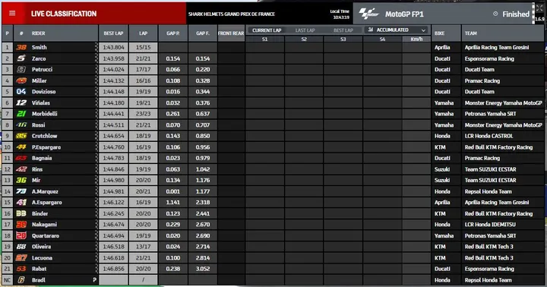Image resolution: width=547 pixels, height=287 pixels.
Task: Click Team SUZUKI ECSTAR in Rins row
Action: click(x=490, y=169)
